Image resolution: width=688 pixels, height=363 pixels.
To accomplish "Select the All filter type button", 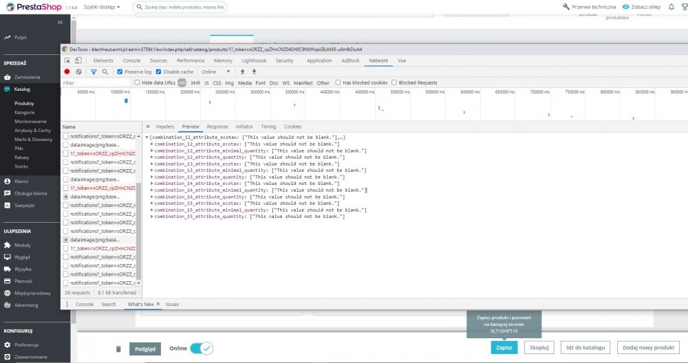I will 182,83.
